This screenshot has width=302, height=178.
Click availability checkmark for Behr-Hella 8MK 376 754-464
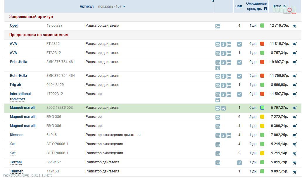tap(239, 76)
